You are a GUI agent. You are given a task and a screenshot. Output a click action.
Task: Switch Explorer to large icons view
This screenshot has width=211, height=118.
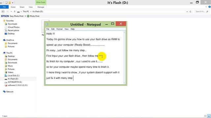tap(209, 116)
